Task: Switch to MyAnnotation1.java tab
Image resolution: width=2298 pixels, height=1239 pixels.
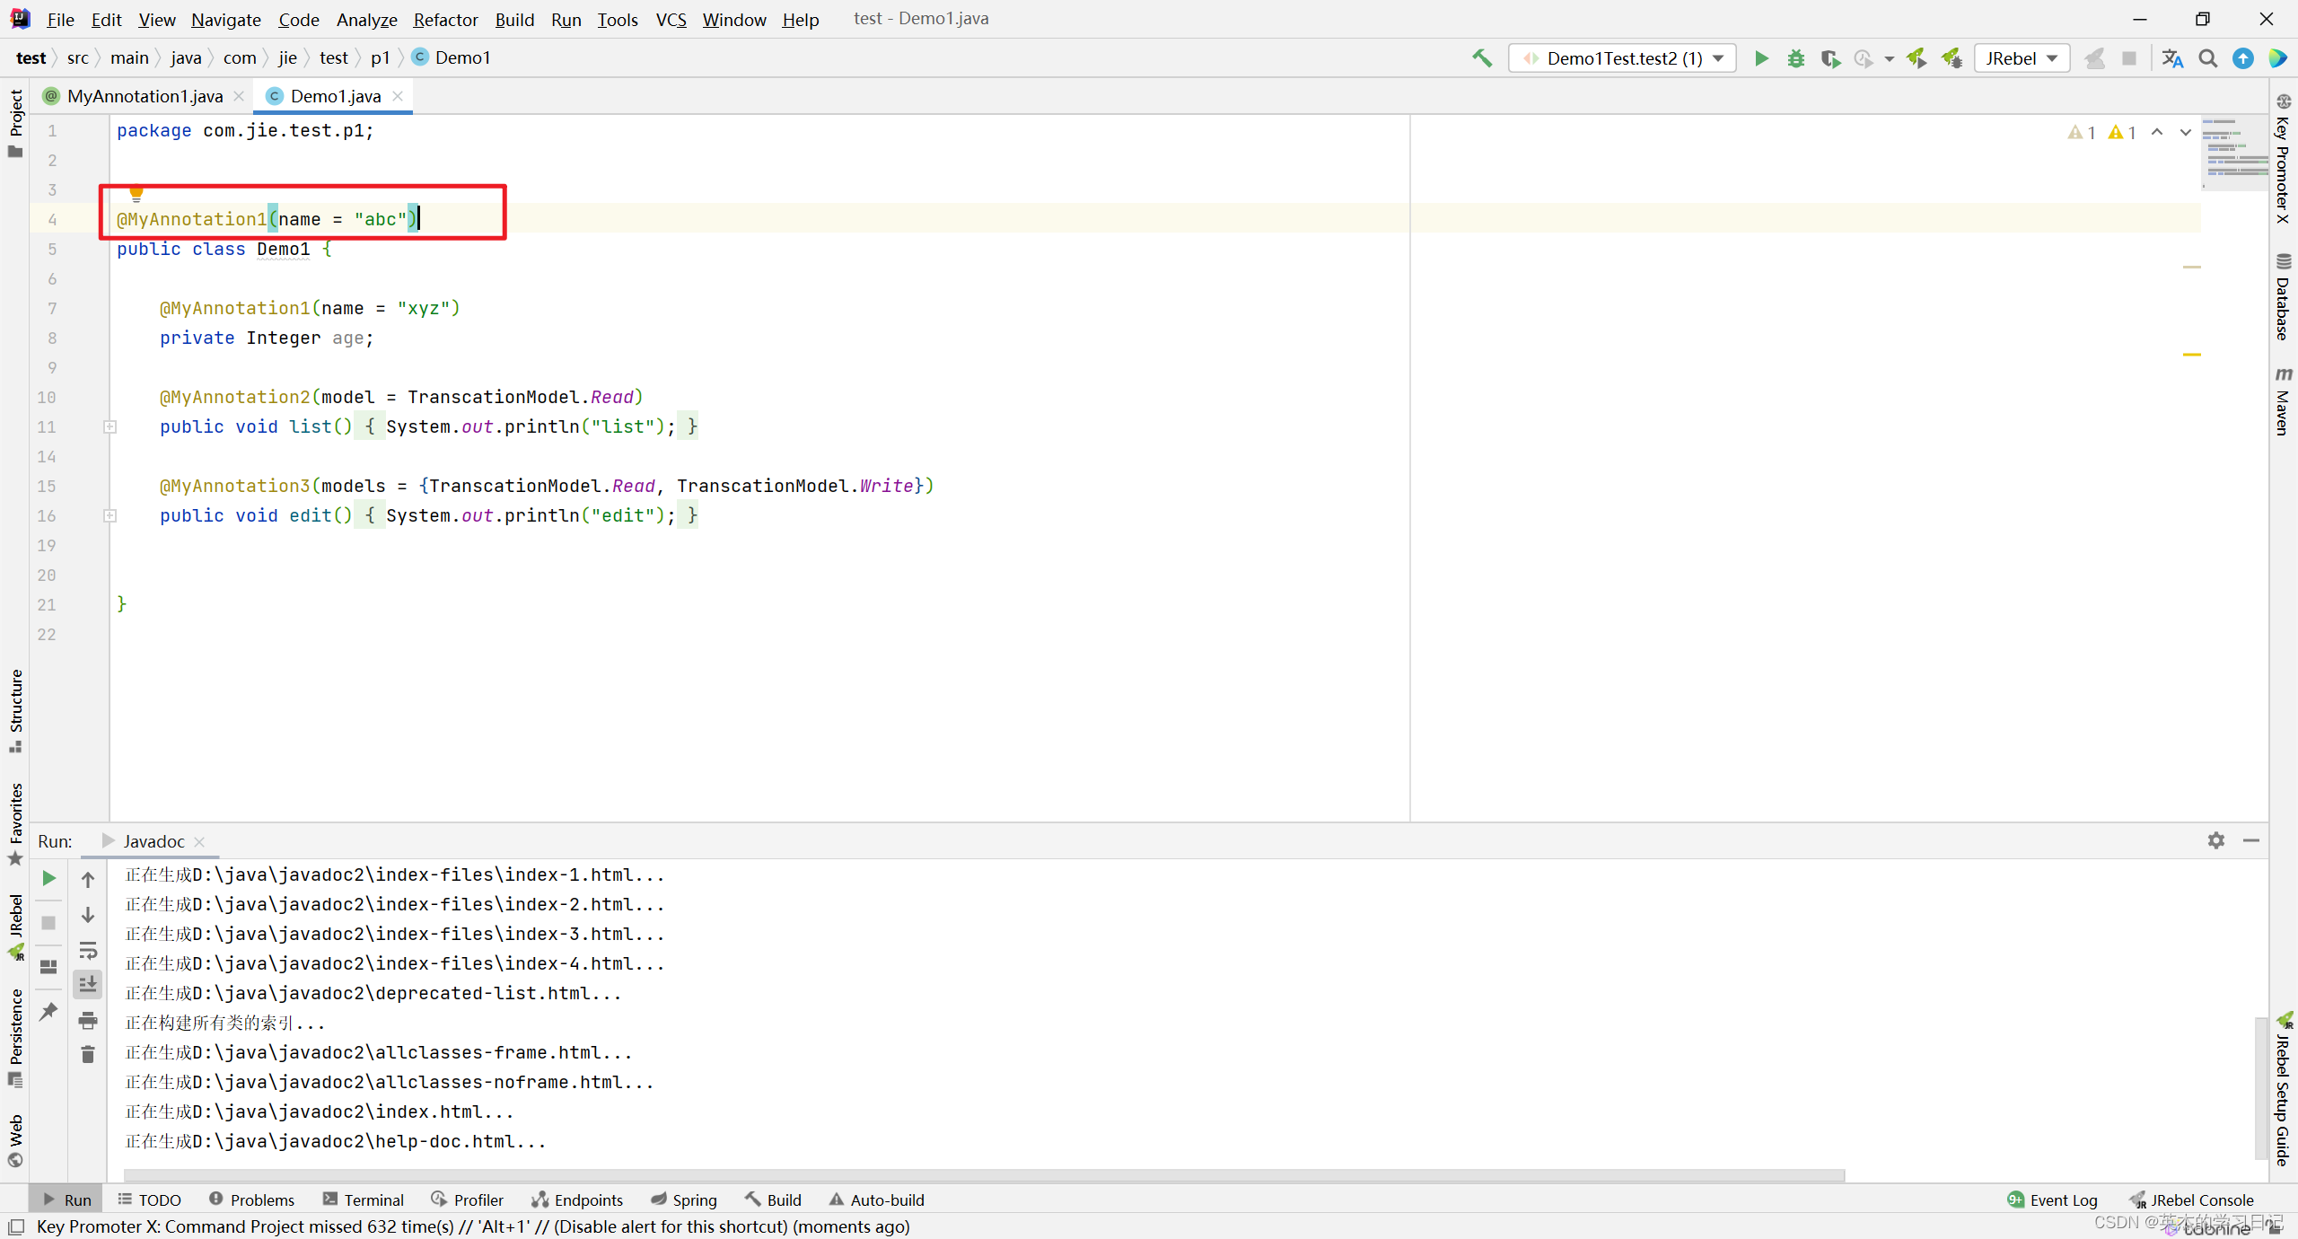Action: pyautogui.click(x=145, y=96)
